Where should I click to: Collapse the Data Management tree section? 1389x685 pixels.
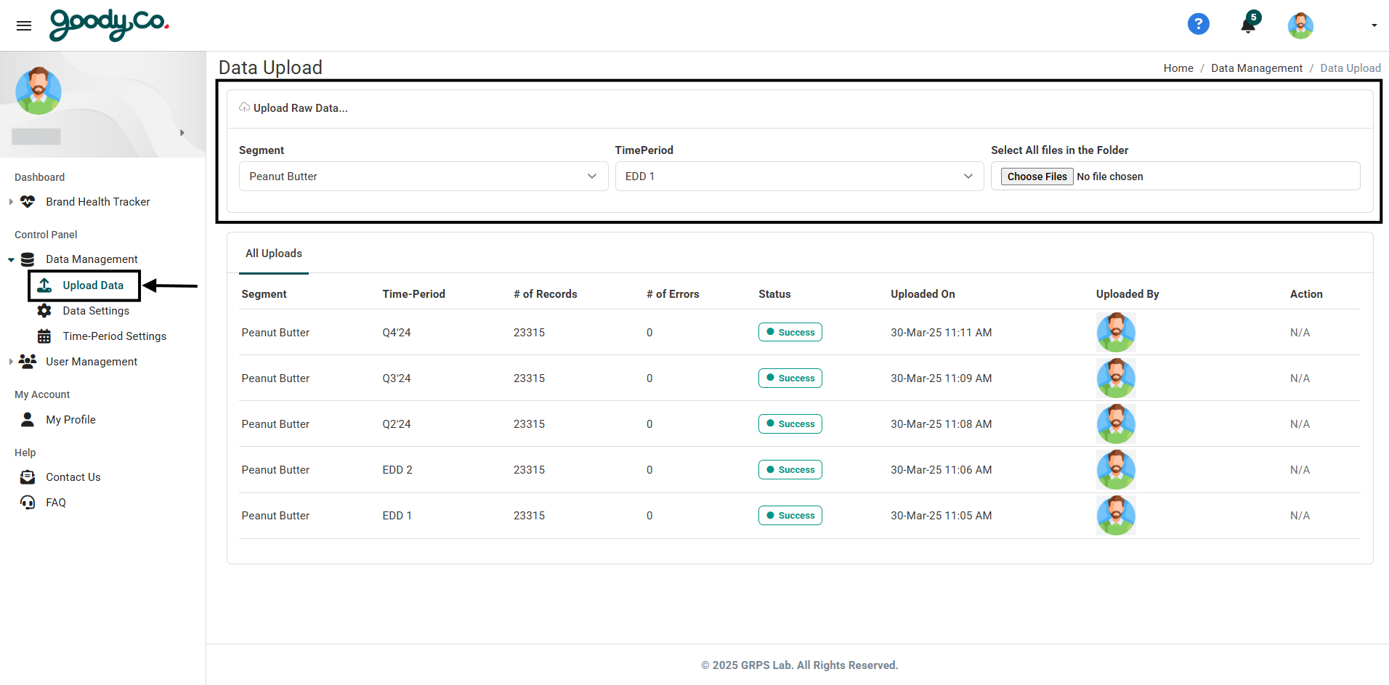pos(10,259)
